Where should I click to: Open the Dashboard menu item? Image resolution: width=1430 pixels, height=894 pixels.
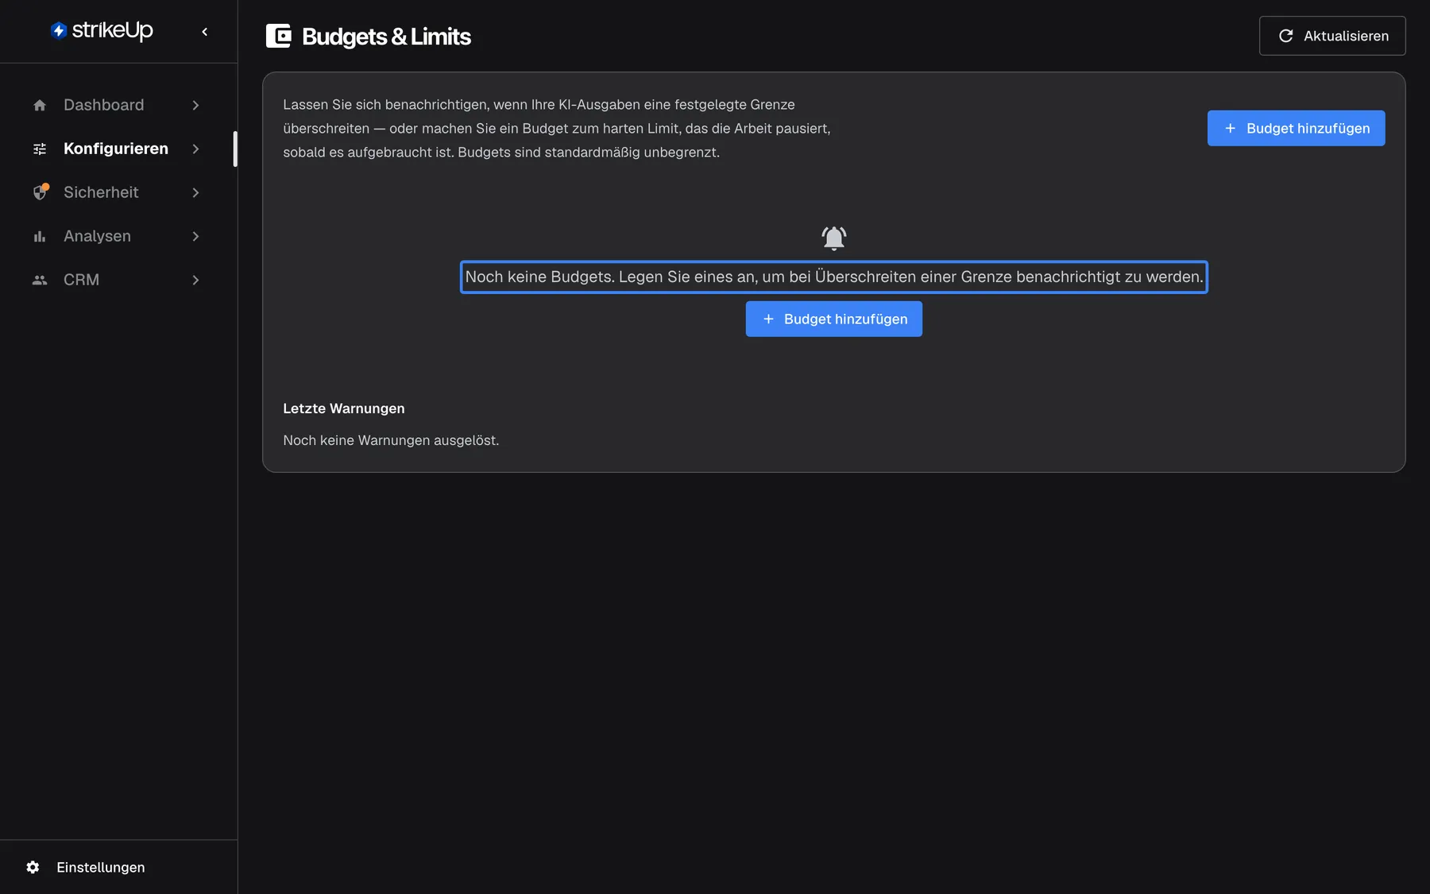pos(117,105)
